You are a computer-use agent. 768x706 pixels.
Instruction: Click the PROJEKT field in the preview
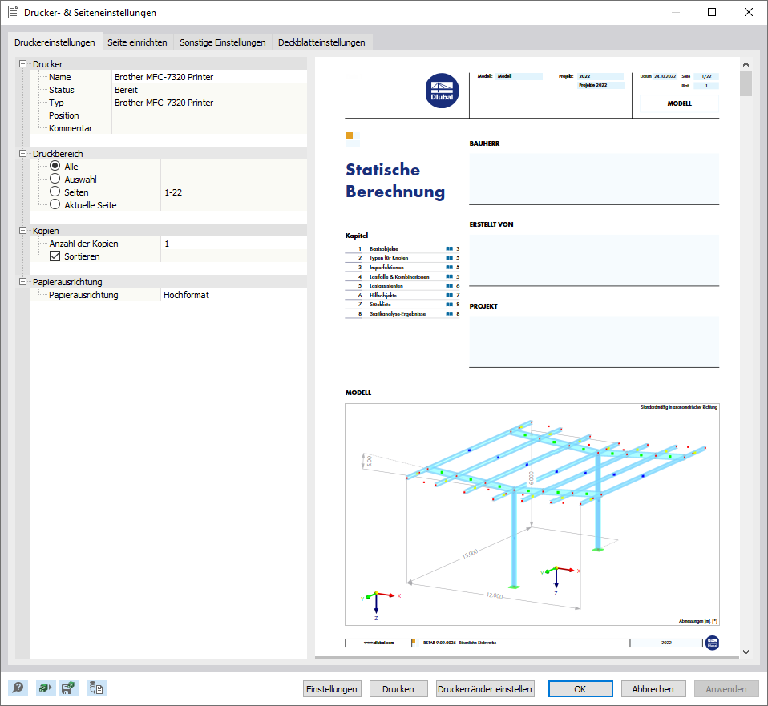point(593,341)
